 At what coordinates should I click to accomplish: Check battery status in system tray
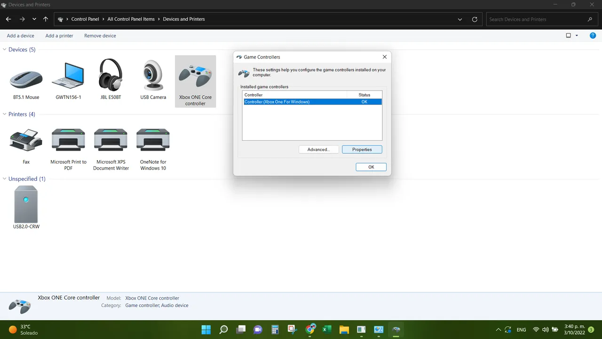(555, 330)
